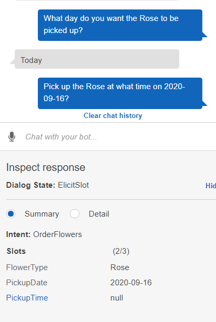The width and height of the screenshot is (216, 322).
Task: Click the microphone voice input icon
Action: click(12, 136)
